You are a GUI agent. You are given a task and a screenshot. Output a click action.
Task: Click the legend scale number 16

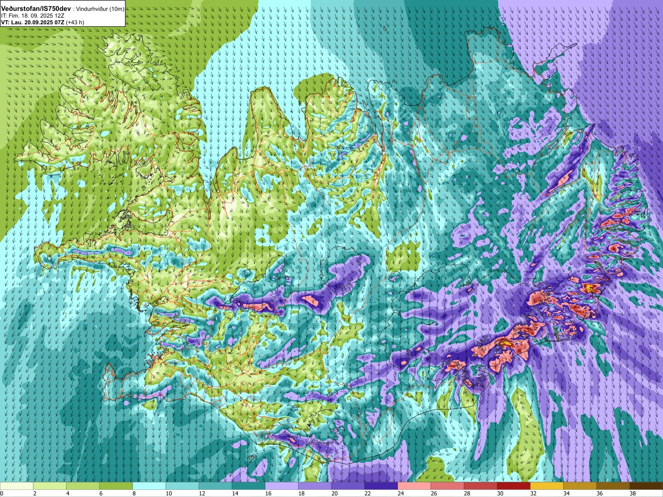tap(268, 493)
